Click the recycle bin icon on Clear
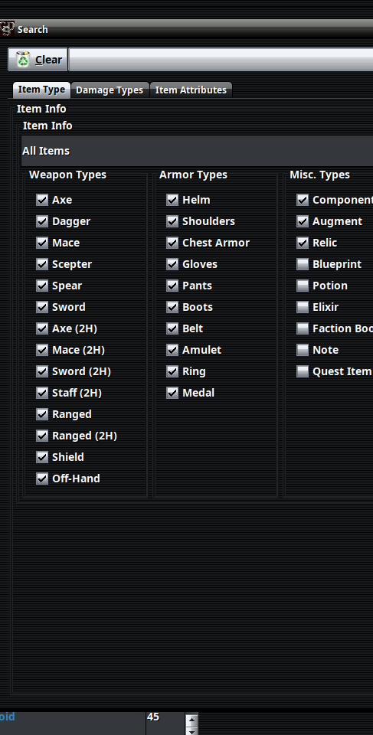373x735 pixels. tap(23, 60)
